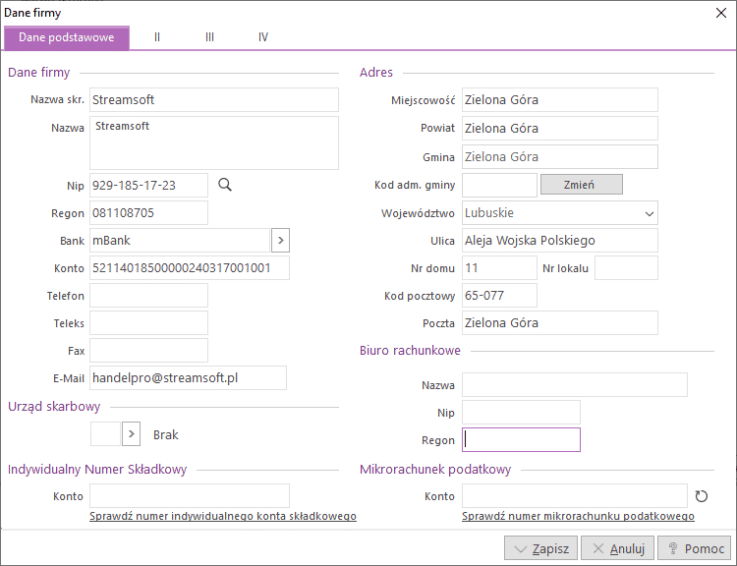Close the Dane firmy dialog
Viewport: 737px width, 566px height.
coord(721,13)
